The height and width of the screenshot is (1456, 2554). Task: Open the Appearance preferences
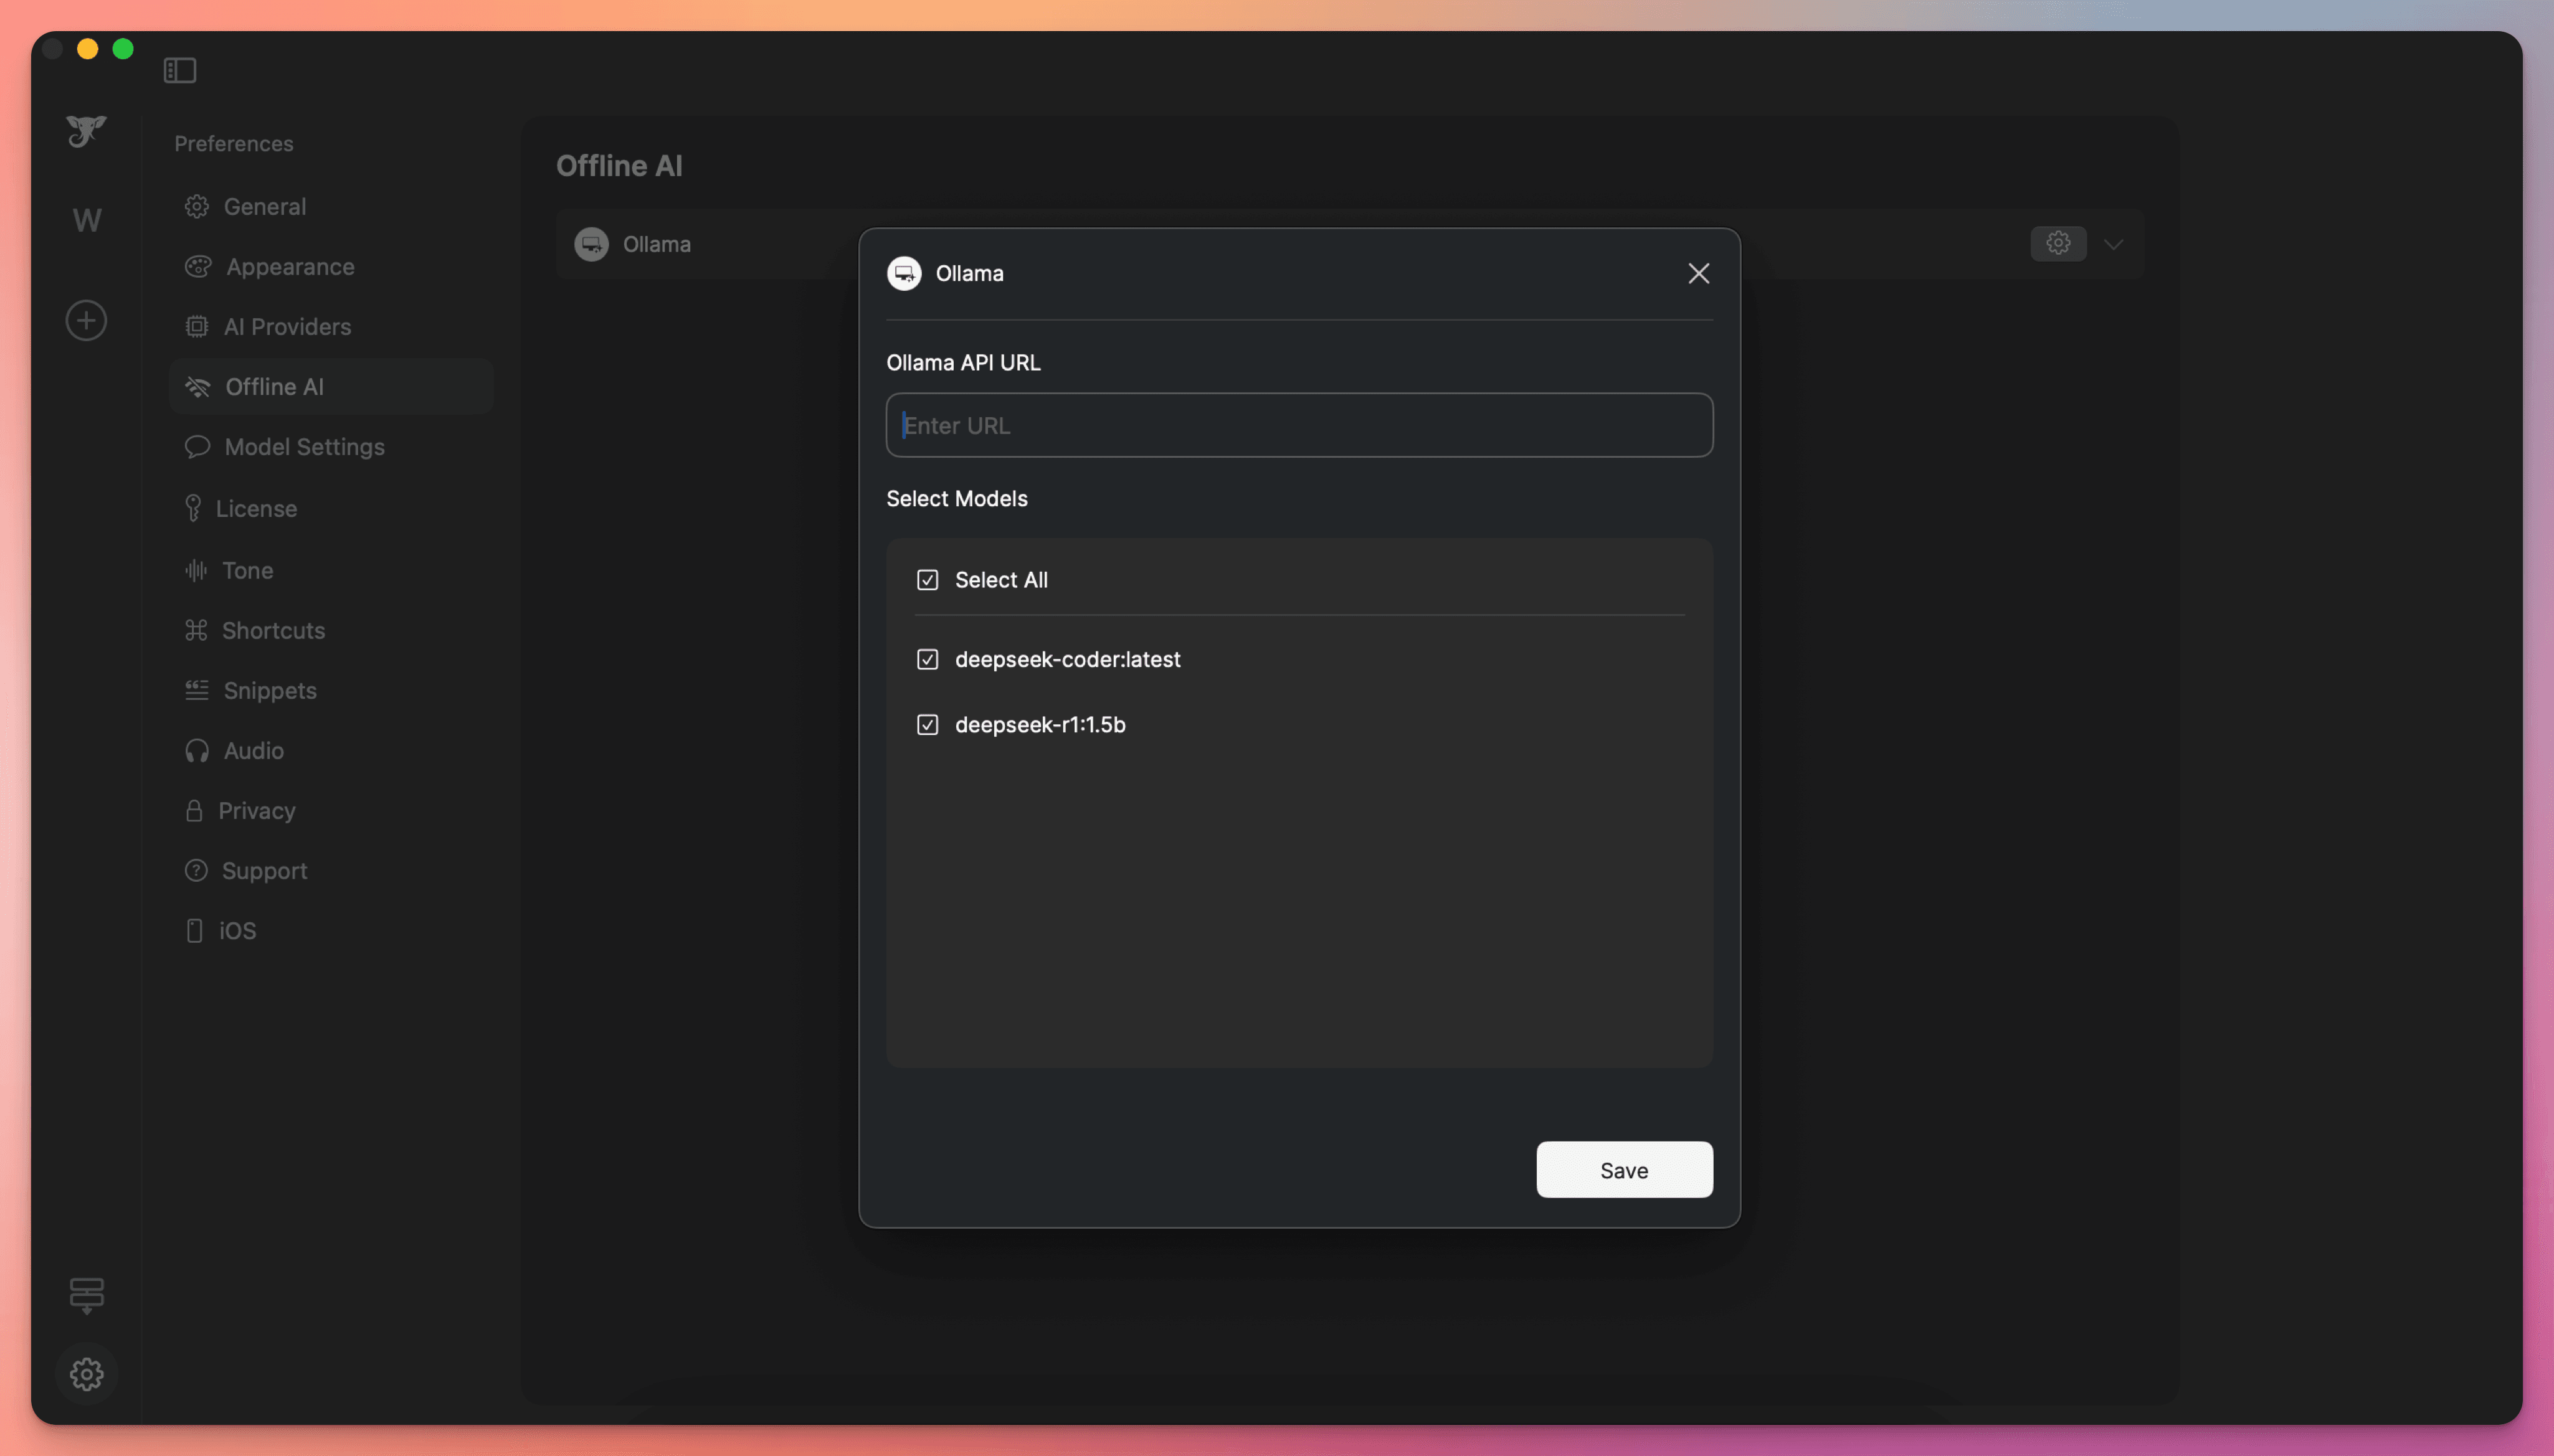(x=290, y=267)
